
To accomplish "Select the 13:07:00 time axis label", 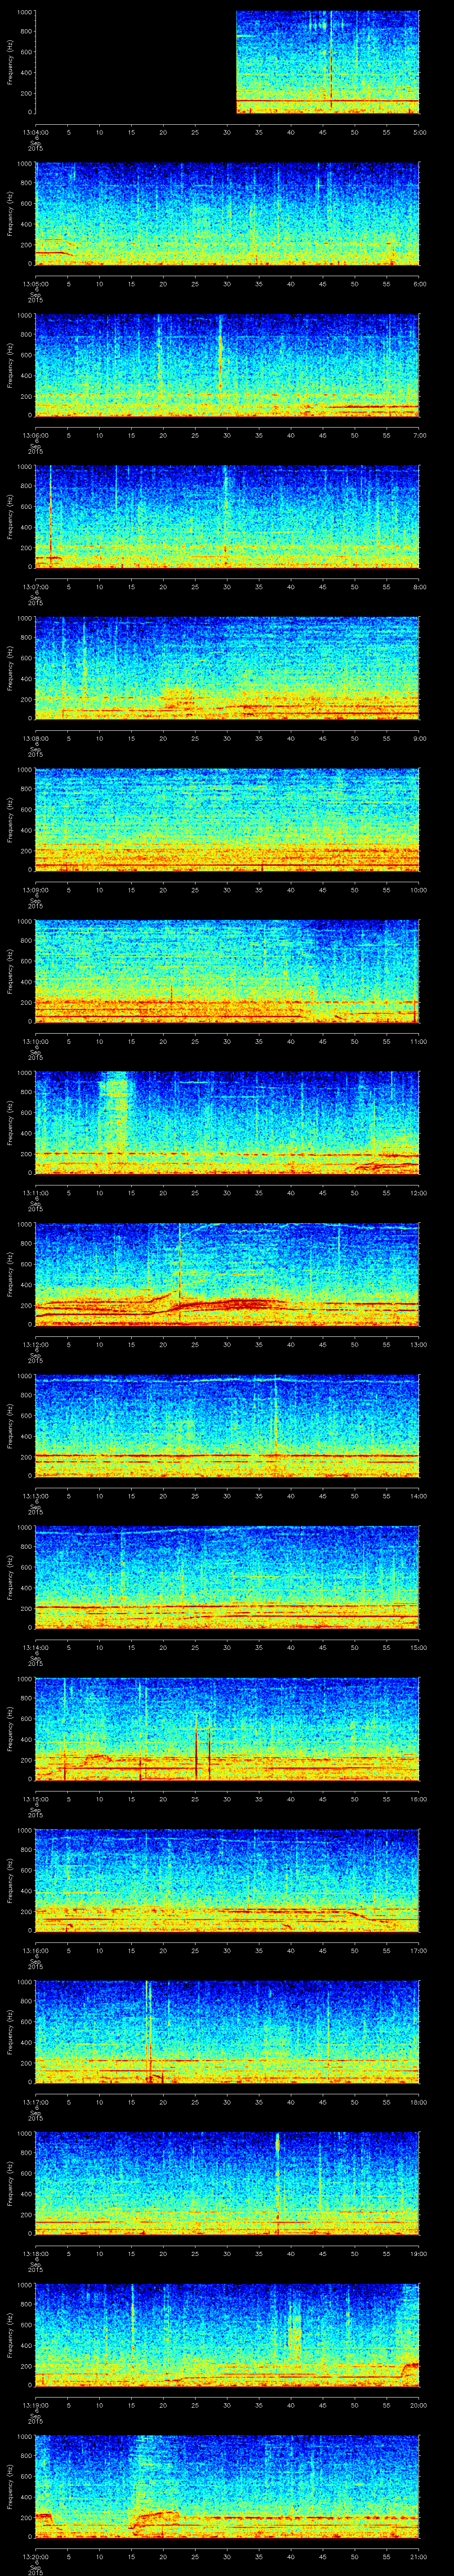I will (35, 587).
